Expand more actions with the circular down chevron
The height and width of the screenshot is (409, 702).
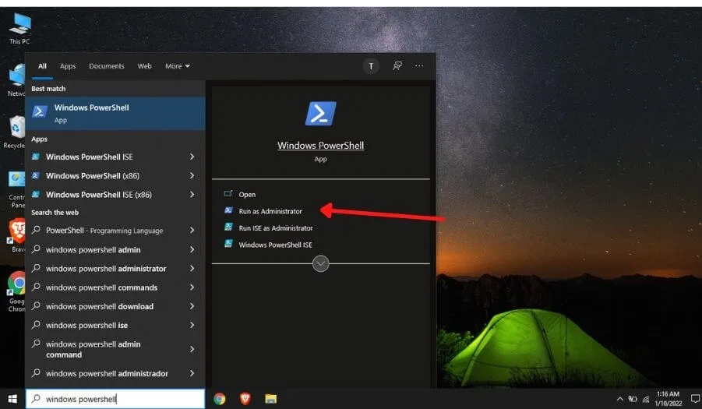point(320,263)
